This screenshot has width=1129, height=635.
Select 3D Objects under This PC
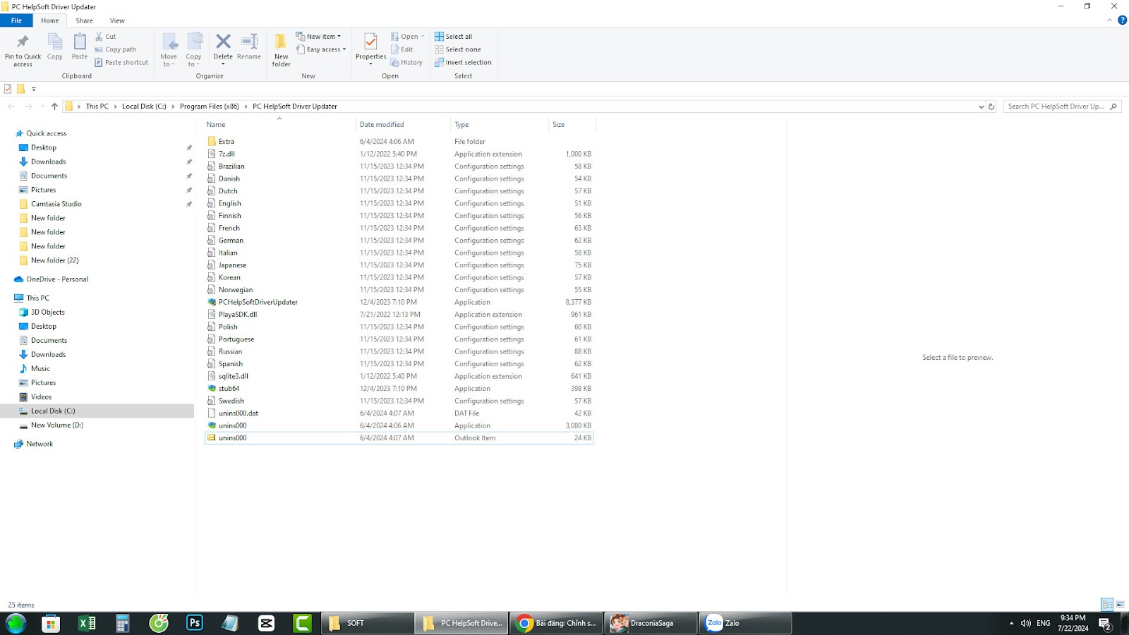tap(47, 313)
